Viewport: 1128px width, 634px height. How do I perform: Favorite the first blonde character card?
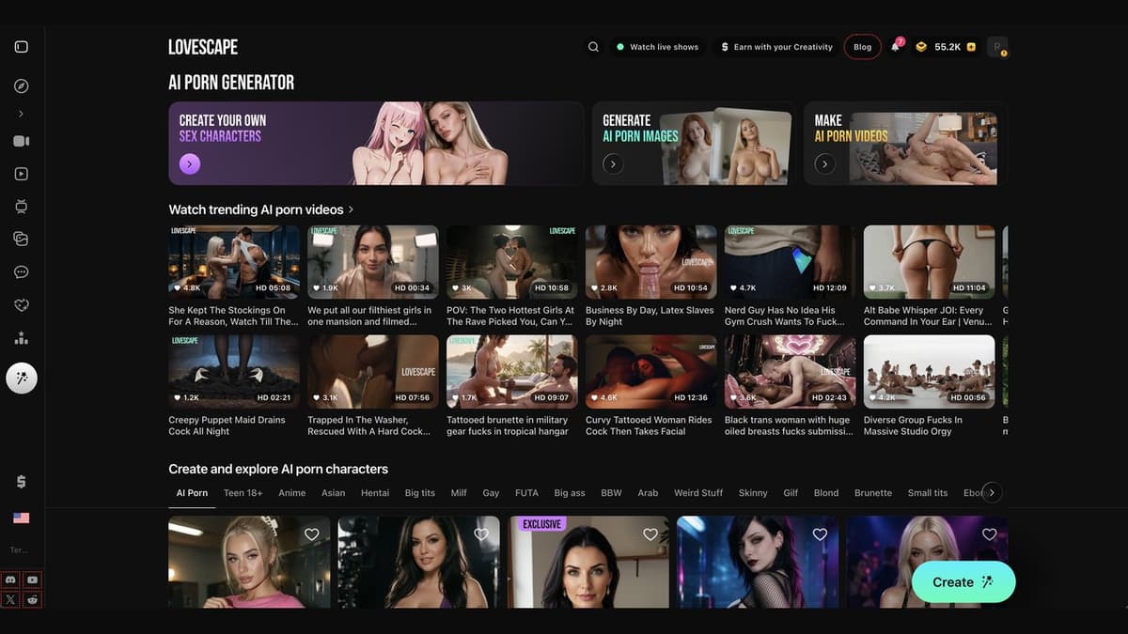click(x=312, y=534)
